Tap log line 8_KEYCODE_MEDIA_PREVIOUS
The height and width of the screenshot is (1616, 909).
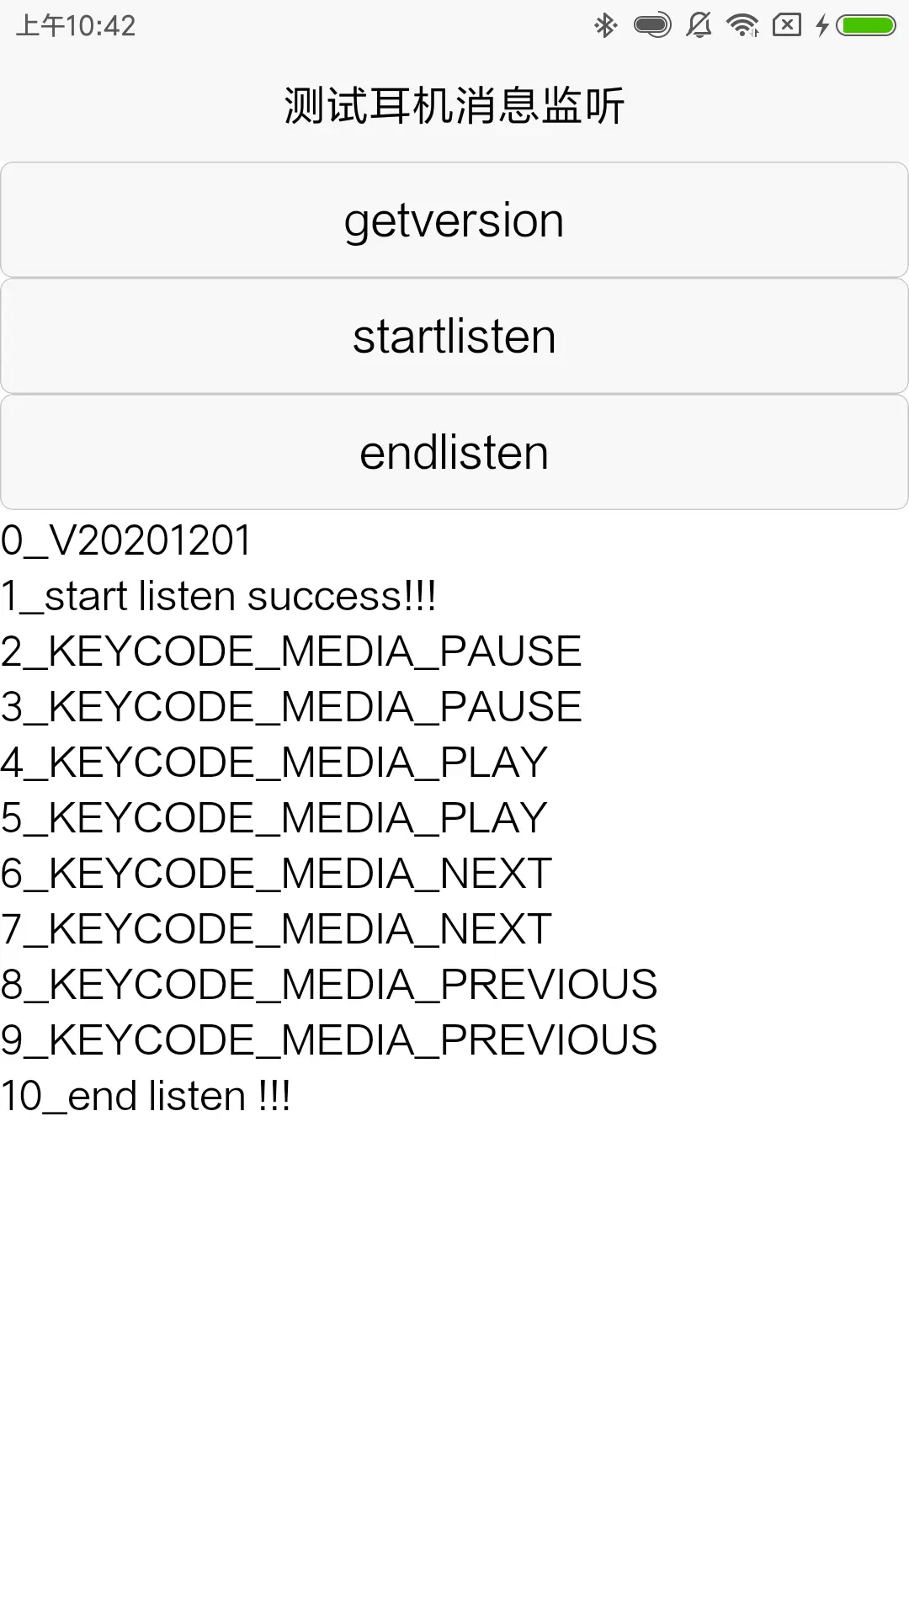[329, 985]
